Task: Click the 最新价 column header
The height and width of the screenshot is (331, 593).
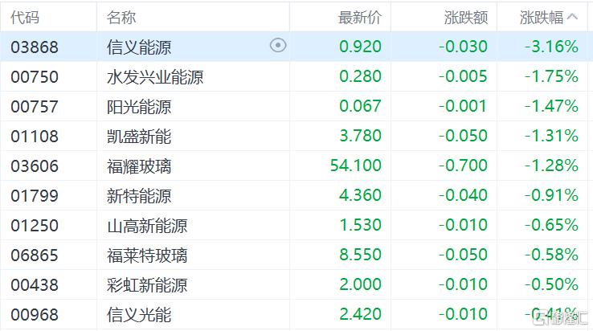Action: click(x=360, y=18)
